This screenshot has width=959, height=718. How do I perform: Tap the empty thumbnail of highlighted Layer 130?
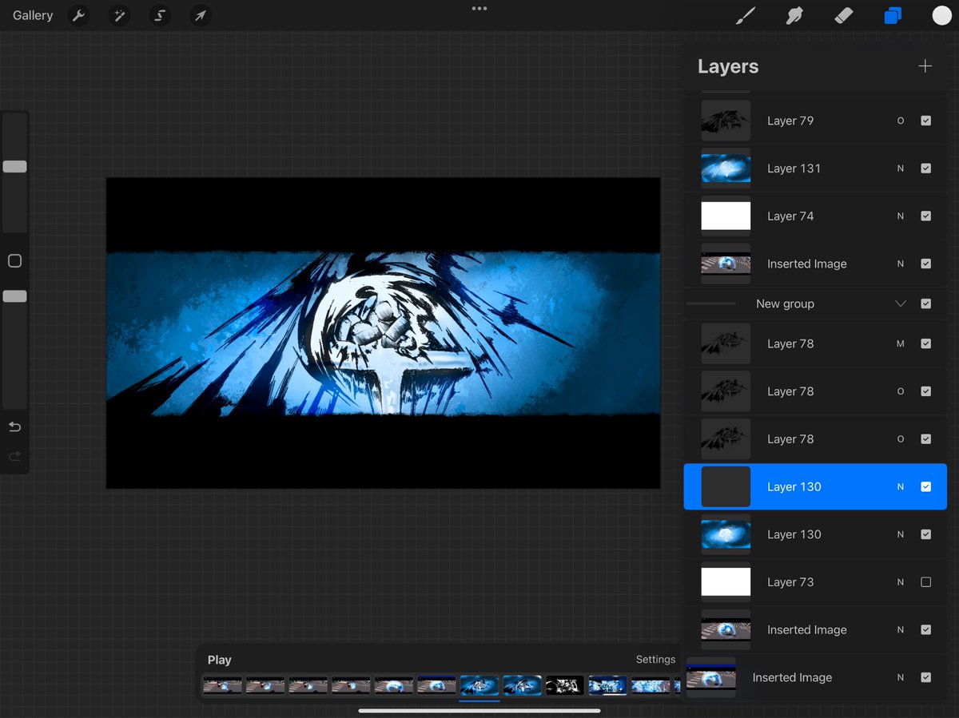pos(726,486)
